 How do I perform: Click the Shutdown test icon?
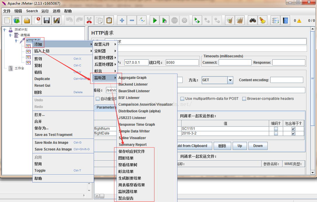(x=184, y=20)
